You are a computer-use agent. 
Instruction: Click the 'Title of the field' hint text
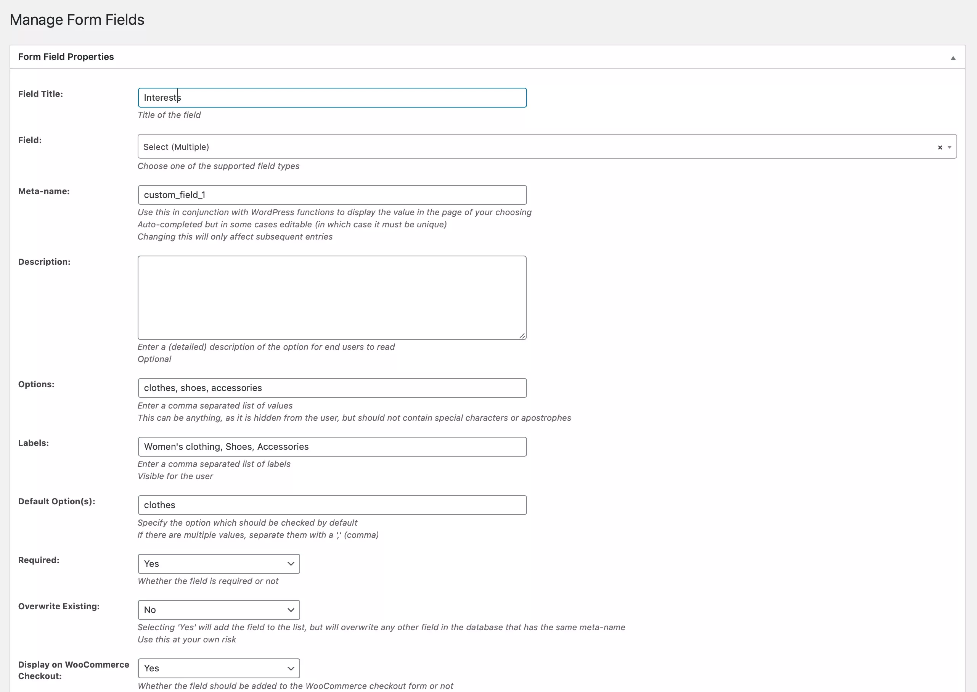click(169, 115)
